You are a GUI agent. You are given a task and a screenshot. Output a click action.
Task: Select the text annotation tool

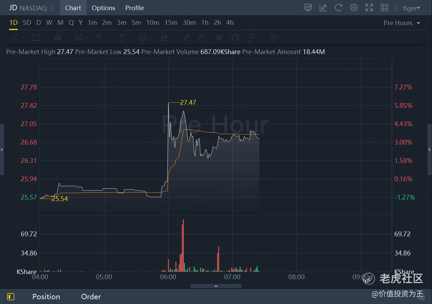tap(143, 37)
